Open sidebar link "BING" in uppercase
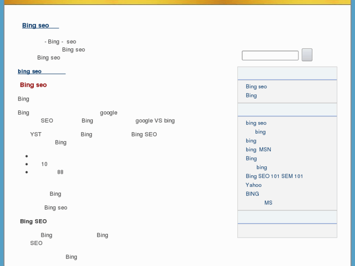This screenshot has width=355, height=266. (252, 194)
